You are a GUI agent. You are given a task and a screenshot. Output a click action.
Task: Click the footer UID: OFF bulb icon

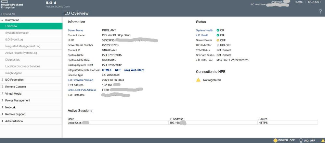(x=301, y=140)
